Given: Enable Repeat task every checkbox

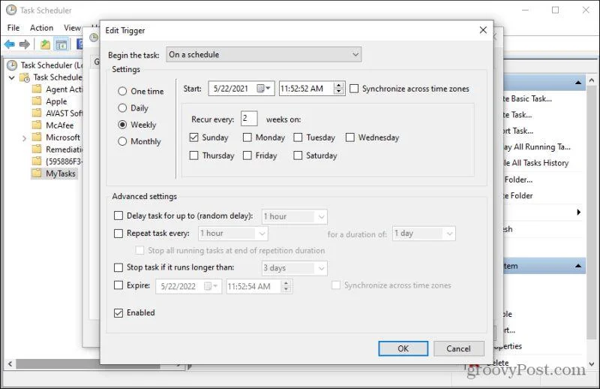Looking at the screenshot, I should pos(118,233).
